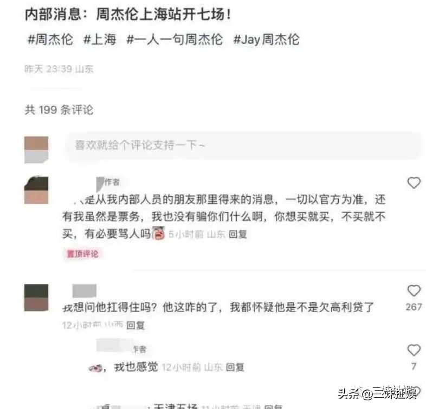Open the #Jay周杰伦 hashtag

[x=266, y=40]
